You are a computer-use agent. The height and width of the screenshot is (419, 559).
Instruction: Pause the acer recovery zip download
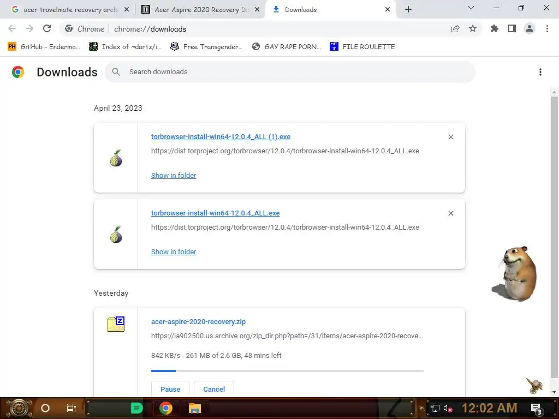(x=170, y=389)
